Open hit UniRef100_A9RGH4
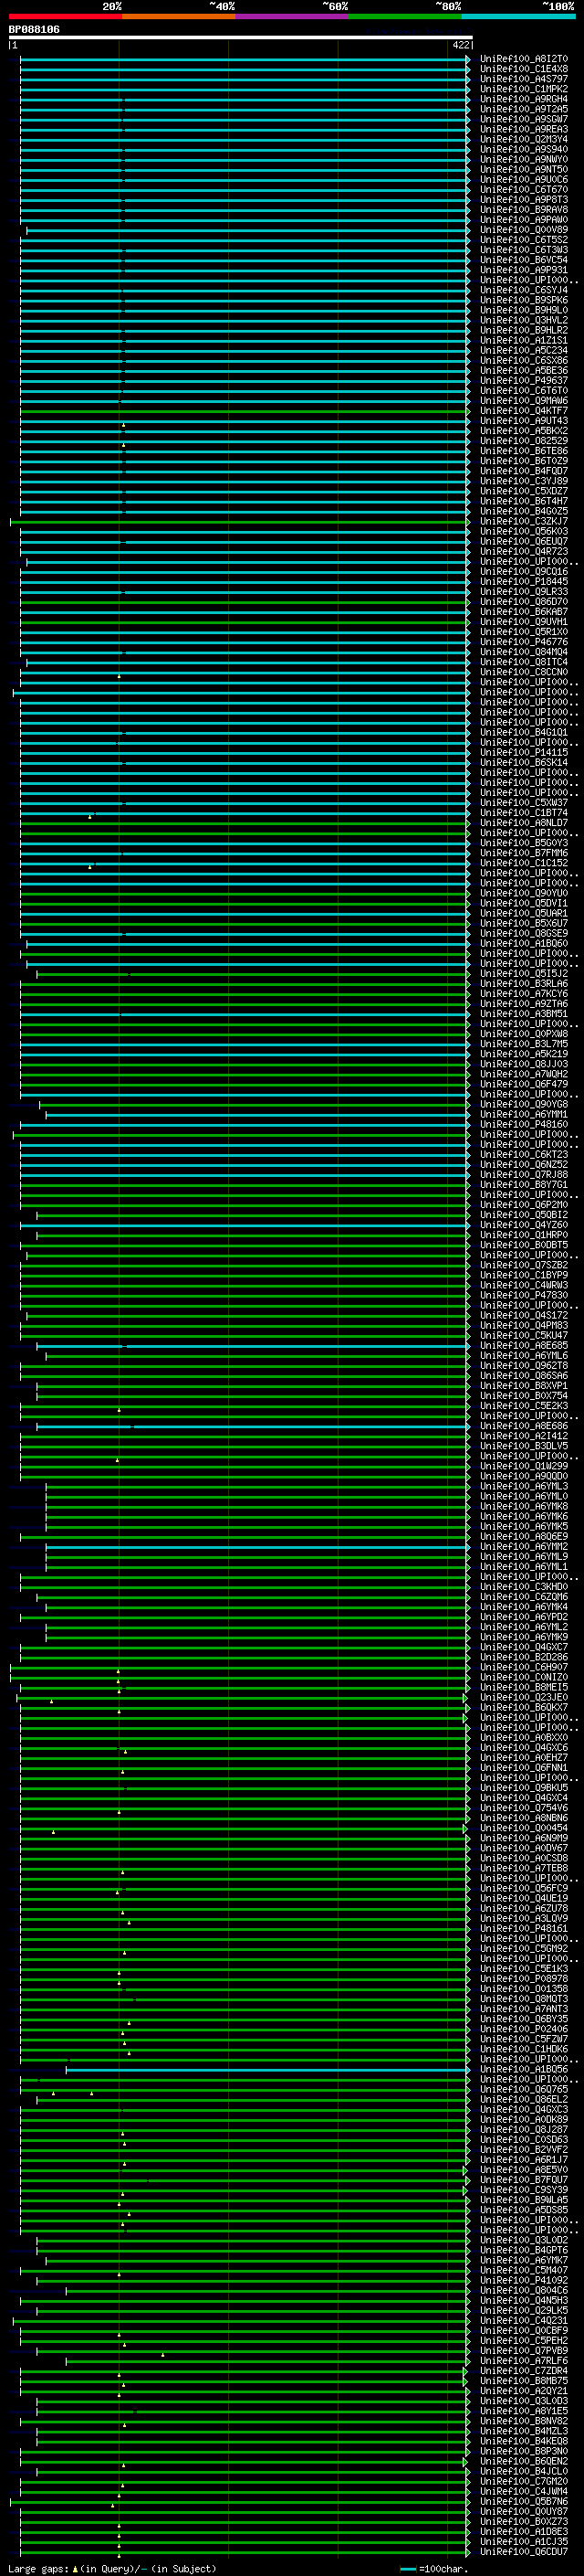The height and width of the screenshot is (2576, 584). click(x=524, y=99)
